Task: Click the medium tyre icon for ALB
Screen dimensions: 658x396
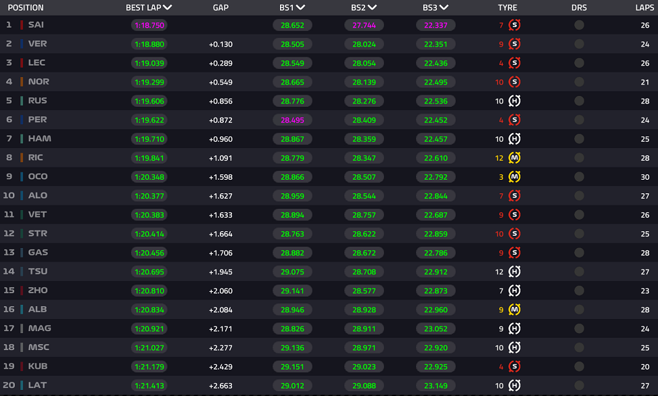Action: pyautogui.click(x=515, y=310)
